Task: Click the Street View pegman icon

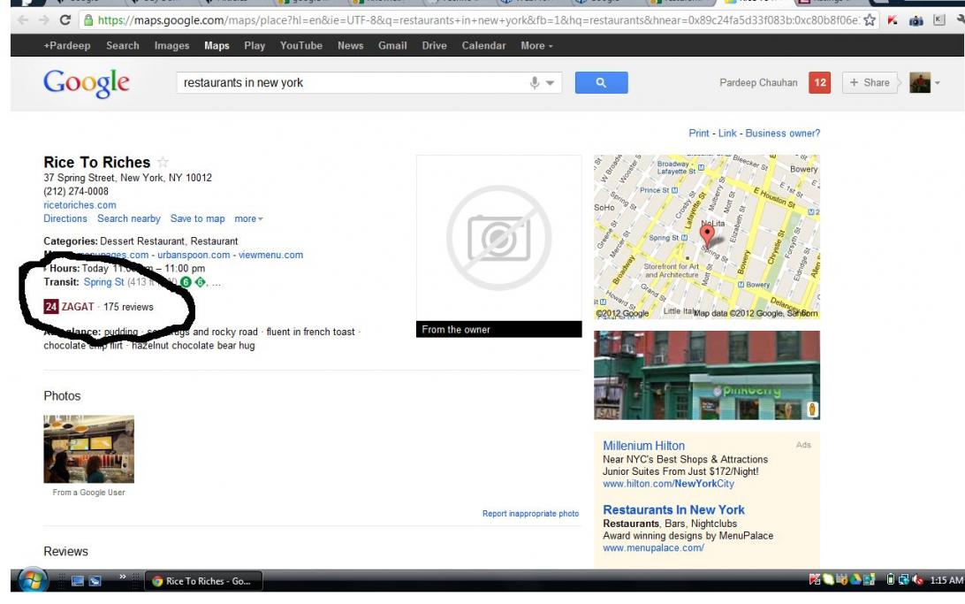Action: (812, 409)
